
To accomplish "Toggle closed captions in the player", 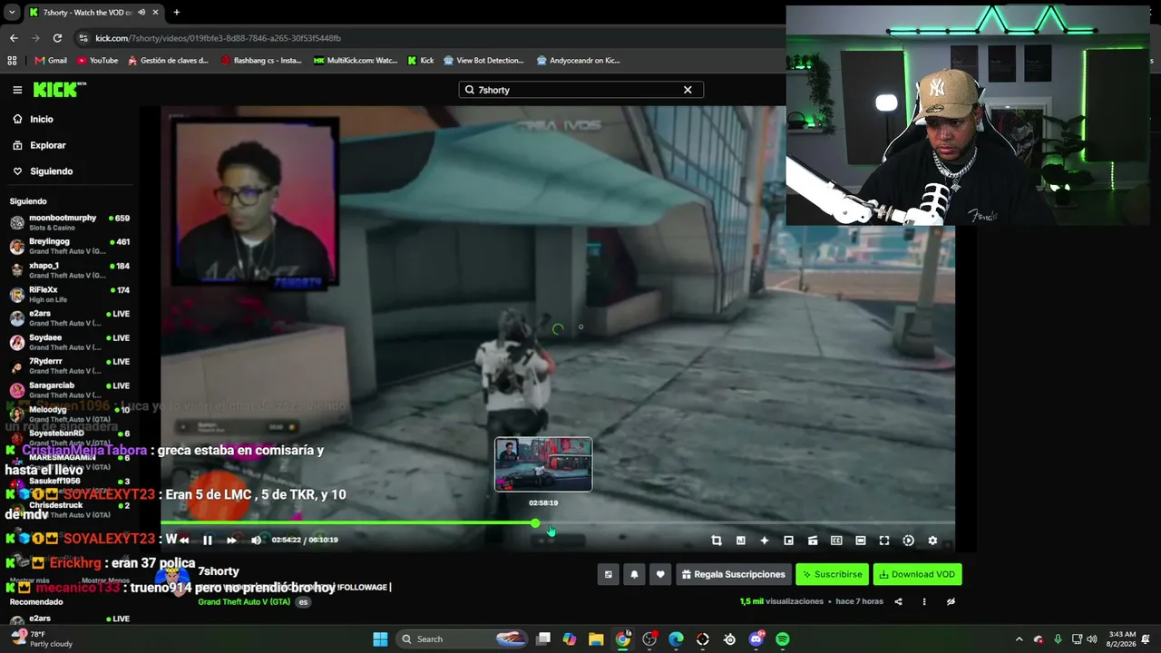I will point(836,541).
